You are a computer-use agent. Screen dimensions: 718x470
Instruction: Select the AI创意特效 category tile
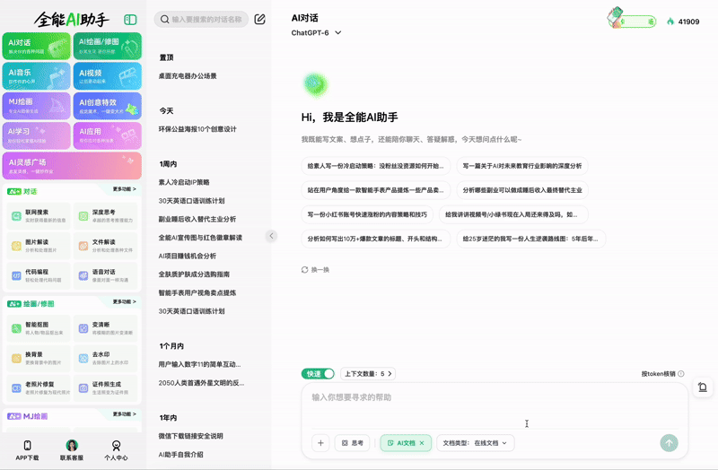108,106
